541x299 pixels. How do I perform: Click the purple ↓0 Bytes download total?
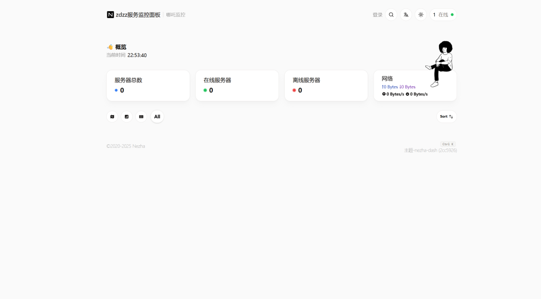pos(407,87)
